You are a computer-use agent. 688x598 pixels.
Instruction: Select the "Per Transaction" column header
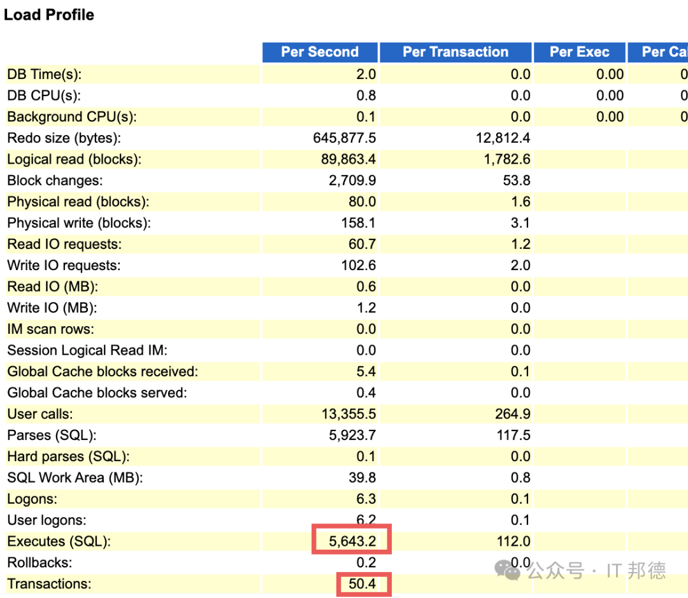coord(455,52)
